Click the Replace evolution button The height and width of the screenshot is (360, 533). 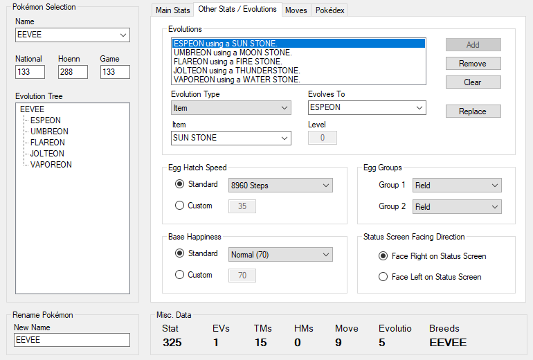tap(473, 111)
